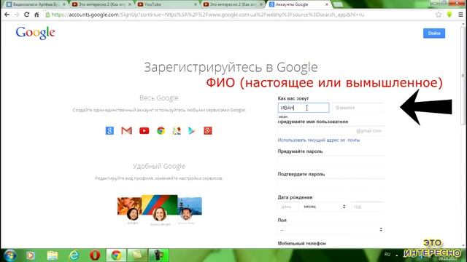This screenshot has height=262, width=467.
Task: Click the Удобный Google heading
Action: click(x=159, y=166)
